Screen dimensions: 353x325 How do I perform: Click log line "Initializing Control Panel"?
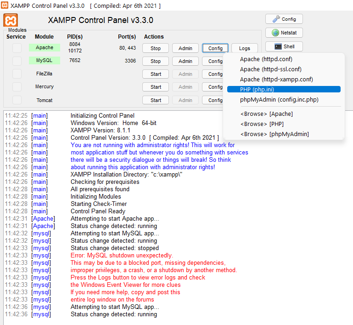pyautogui.click(x=102, y=116)
